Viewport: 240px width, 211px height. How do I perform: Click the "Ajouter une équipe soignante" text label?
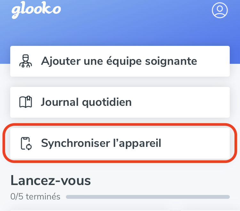pos(119,61)
